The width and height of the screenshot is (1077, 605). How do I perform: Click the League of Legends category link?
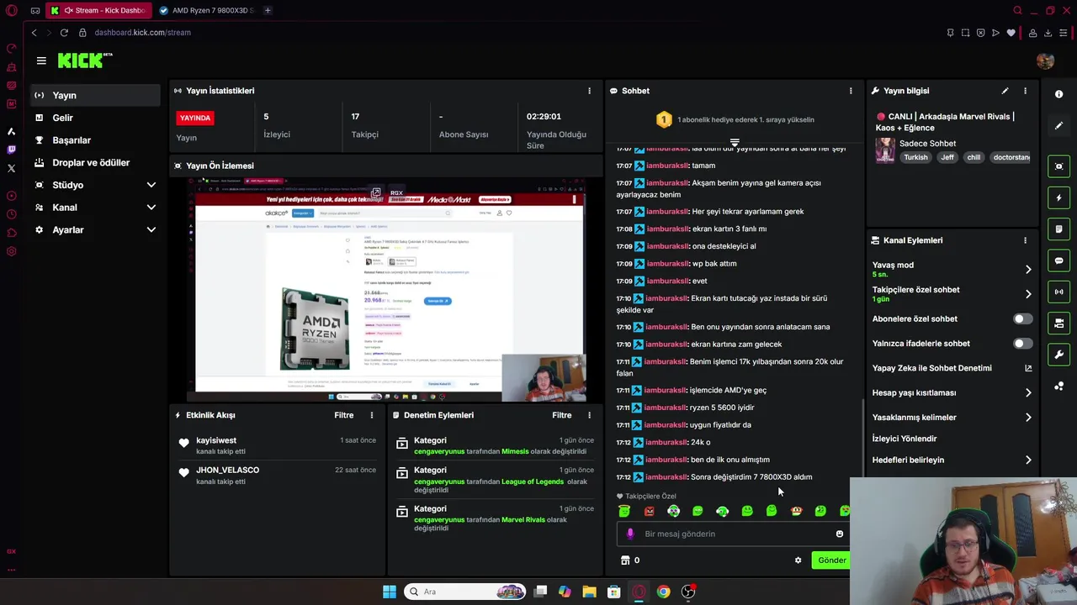coord(533,481)
